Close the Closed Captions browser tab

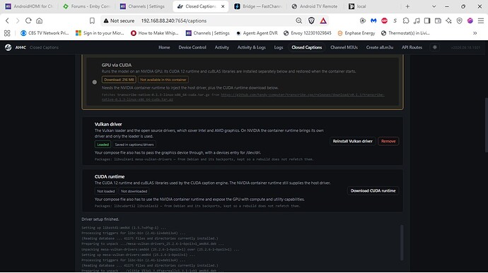click(223, 6)
